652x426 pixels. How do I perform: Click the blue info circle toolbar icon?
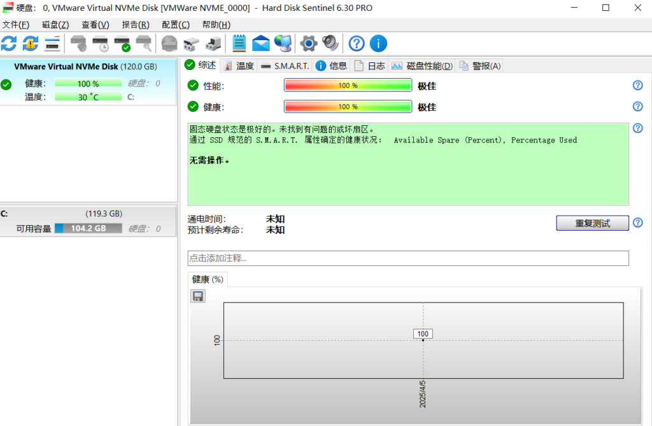(378, 43)
